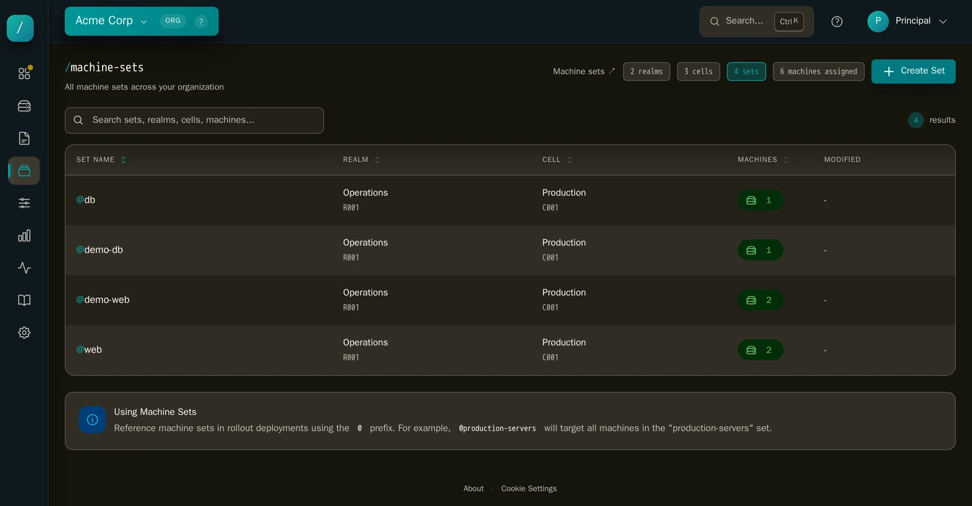This screenshot has width=972, height=506.
Task: Click the Create Set button
Action: pos(913,72)
